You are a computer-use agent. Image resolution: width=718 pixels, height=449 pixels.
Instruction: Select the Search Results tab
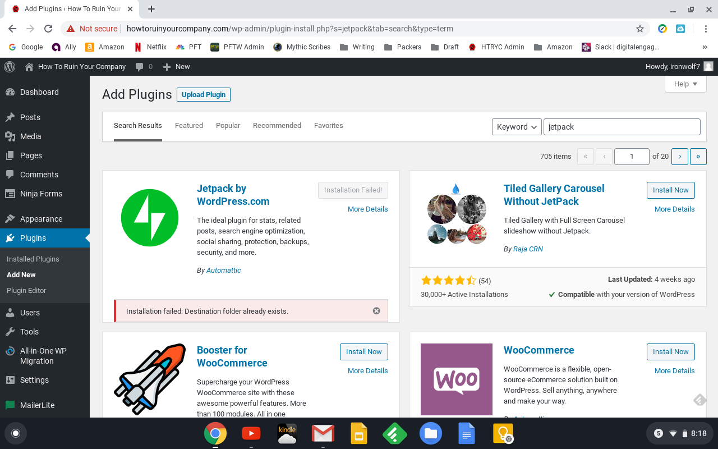pos(138,126)
